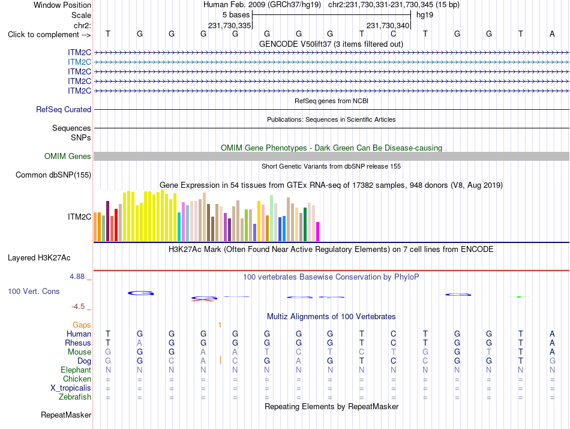The width and height of the screenshot is (570, 429).
Task: Click the Mouse species label
Action: 79,352
